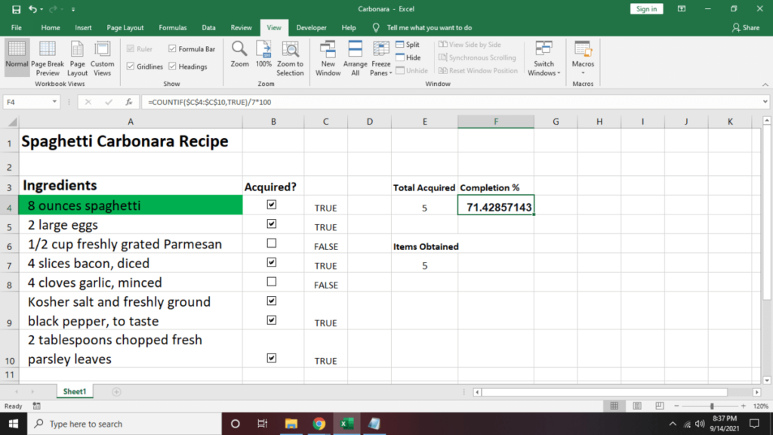This screenshot has height=435, width=773.
Task: Save workbook using the title bar icon
Action: coord(17,9)
